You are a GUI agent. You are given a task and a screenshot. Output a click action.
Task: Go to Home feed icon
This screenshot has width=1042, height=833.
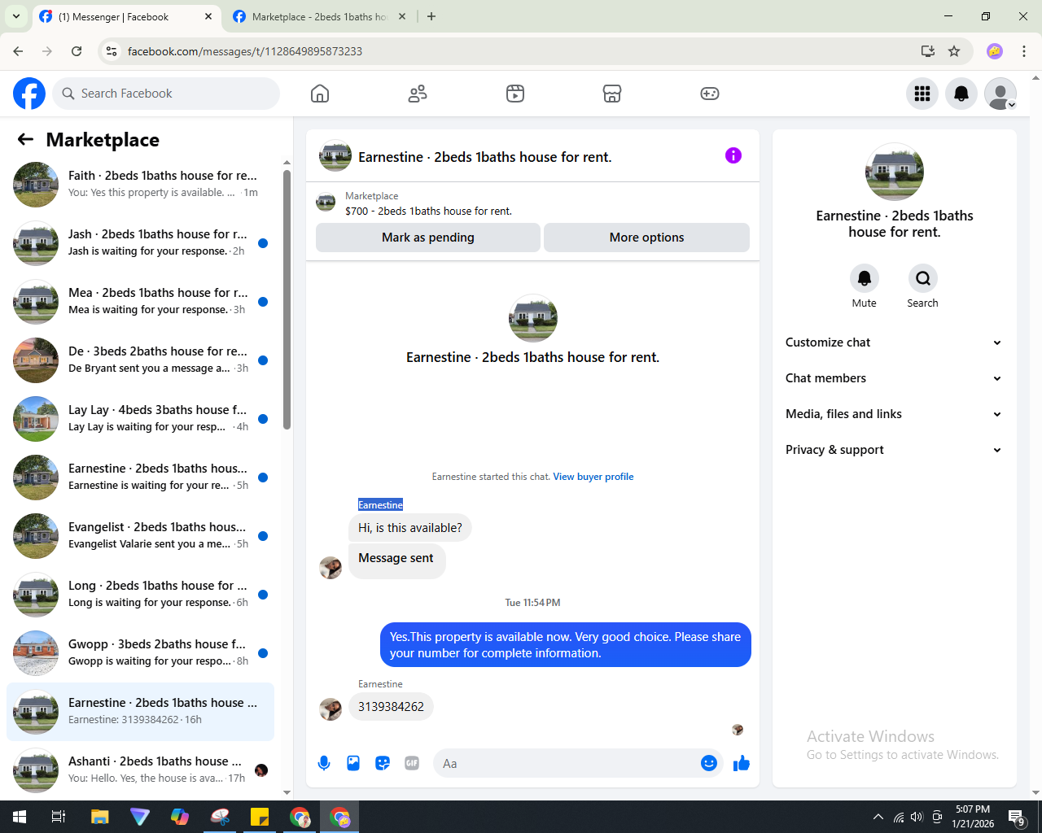[320, 94]
